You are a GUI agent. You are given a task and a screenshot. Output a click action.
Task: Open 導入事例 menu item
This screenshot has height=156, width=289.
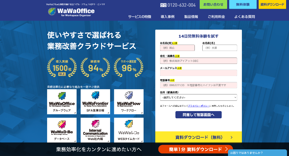click(168, 17)
